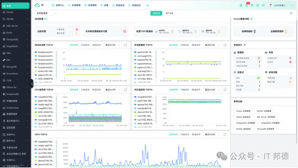Image resolution: width=298 pixels, height=168 pixels.
Task: Select 均值排序 for 活动会话数 TOP10
Action: click(x=85, y=45)
